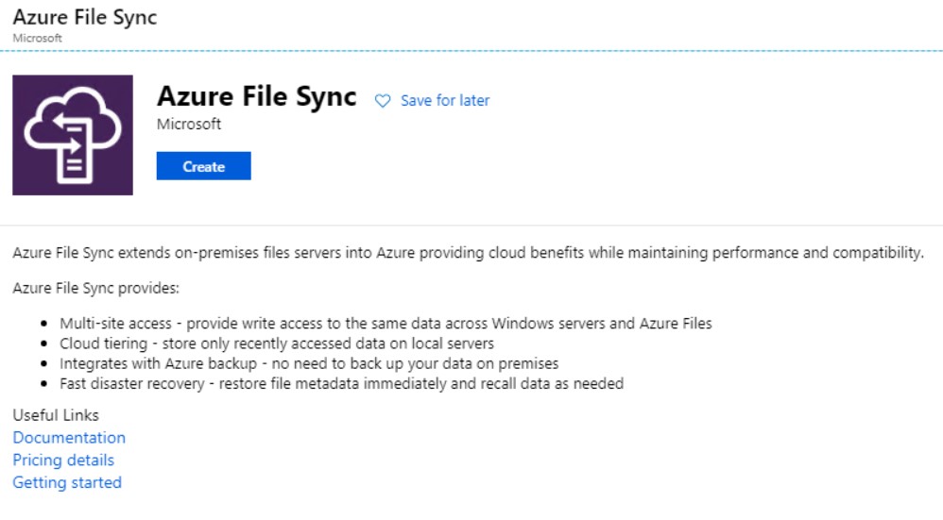Viewport: 943px width, 520px height.
Task: Open the Getting started link
Action: point(67,483)
